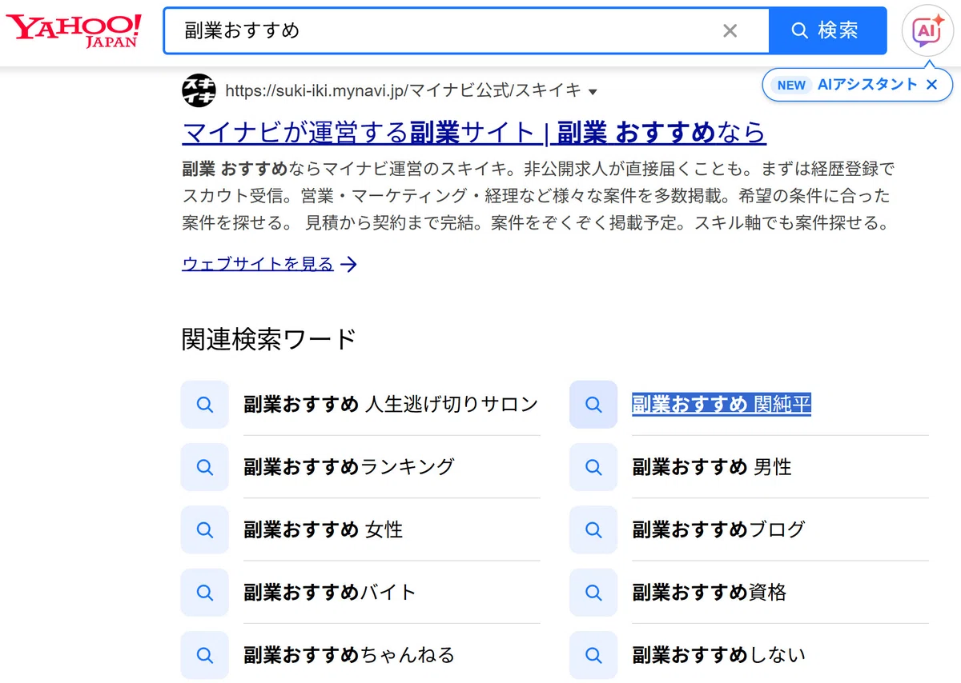Click search icon beside 副業おすすめ 関純平
The width and height of the screenshot is (961, 683).
pos(593,405)
